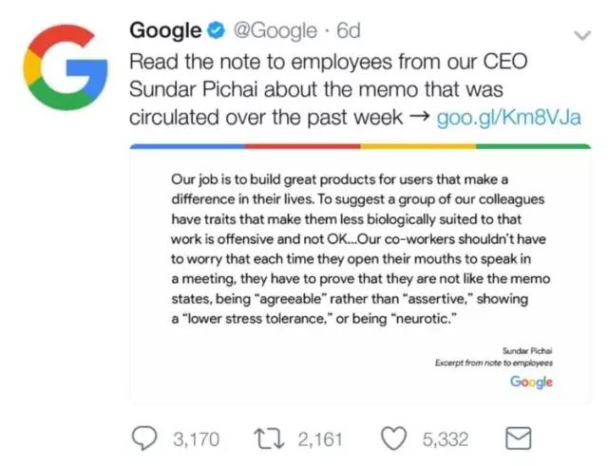This screenshot has height=466, width=608.
Task: Click the blue verified badge
Action: [216, 31]
